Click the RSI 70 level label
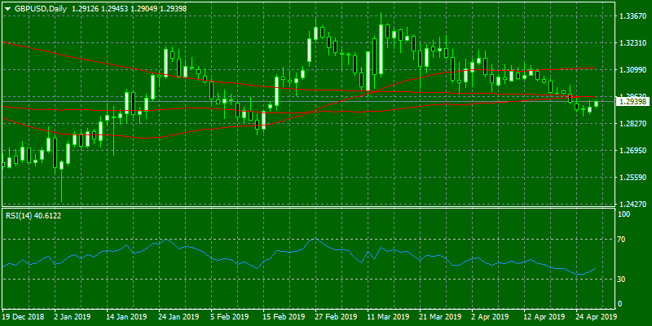The height and width of the screenshot is (326, 652). (x=623, y=240)
